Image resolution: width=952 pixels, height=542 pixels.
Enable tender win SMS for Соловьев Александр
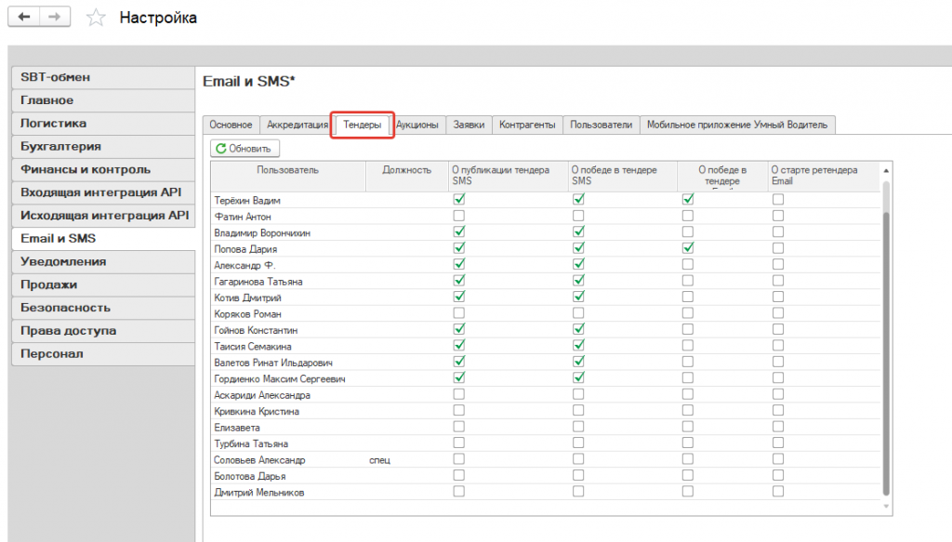[578, 459]
